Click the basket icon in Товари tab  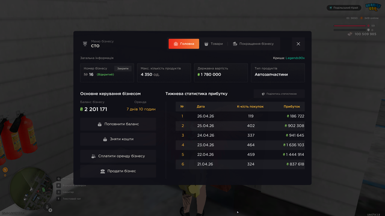206,44
